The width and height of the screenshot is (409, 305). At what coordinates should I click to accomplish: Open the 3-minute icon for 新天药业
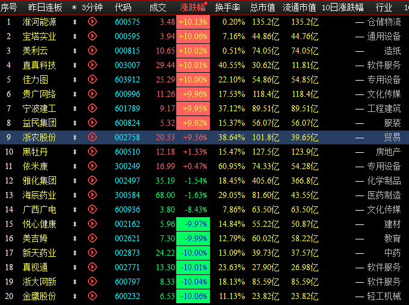pos(92,253)
